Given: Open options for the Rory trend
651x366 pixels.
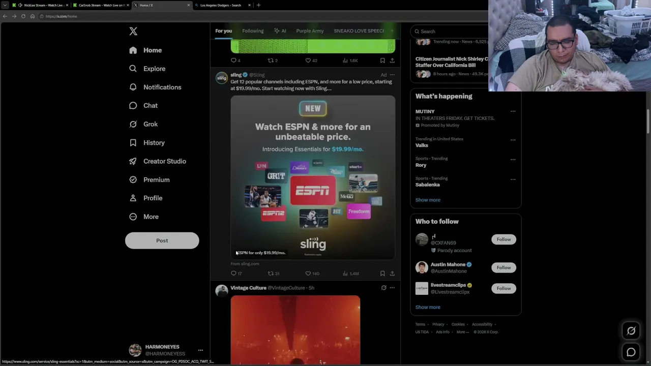Looking at the screenshot, I should pyautogui.click(x=513, y=159).
